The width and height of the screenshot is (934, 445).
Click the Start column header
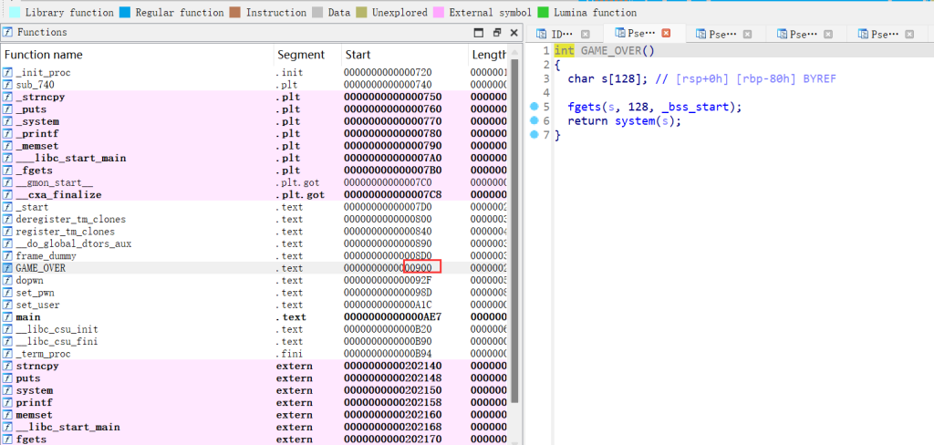click(358, 55)
